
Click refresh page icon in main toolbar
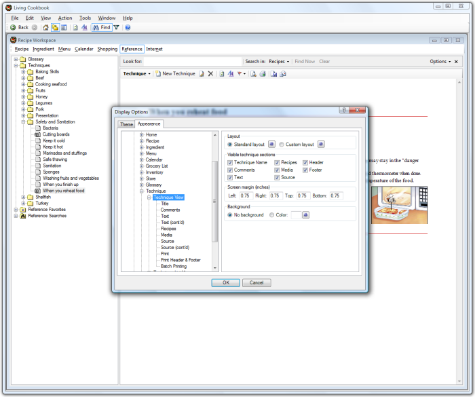[x=75, y=28]
